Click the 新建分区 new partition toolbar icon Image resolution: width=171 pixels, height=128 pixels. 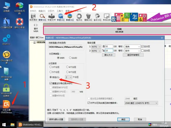[x=70, y=17]
